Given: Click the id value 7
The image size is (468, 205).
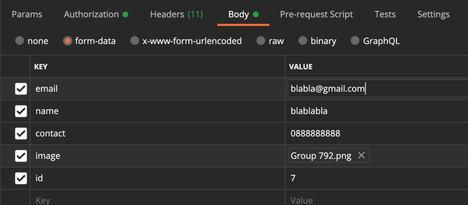Looking at the screenshot, I should pos(377,179).
